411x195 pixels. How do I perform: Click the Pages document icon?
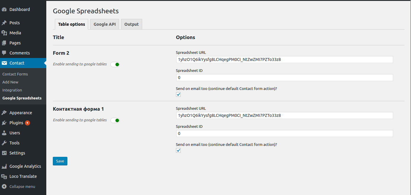tap(4, 43)
